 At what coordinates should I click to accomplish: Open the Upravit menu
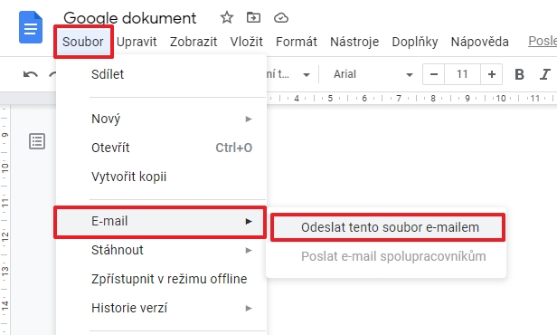[x=137, y=42]
